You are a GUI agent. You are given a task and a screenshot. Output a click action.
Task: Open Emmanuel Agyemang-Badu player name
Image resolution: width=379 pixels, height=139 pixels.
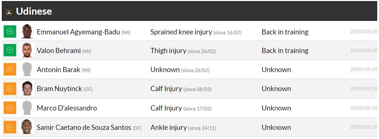(x=78, y=32)
